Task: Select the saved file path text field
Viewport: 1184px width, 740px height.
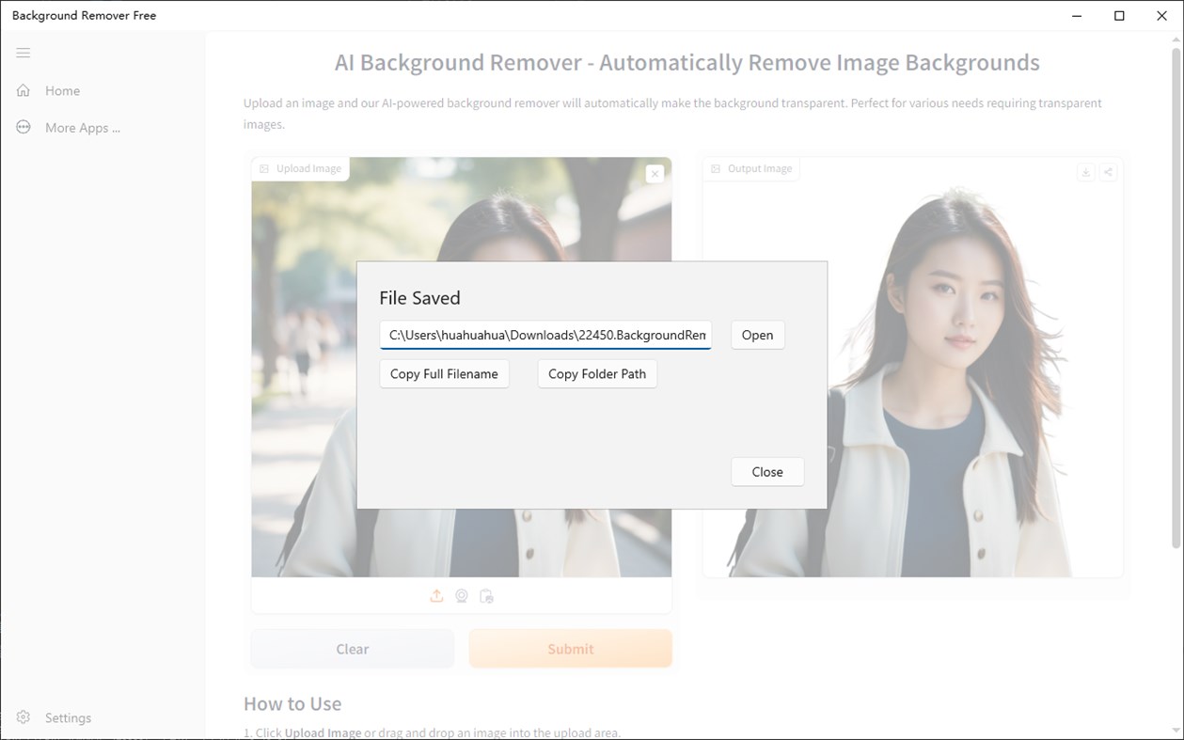Action: pos(545,335)
